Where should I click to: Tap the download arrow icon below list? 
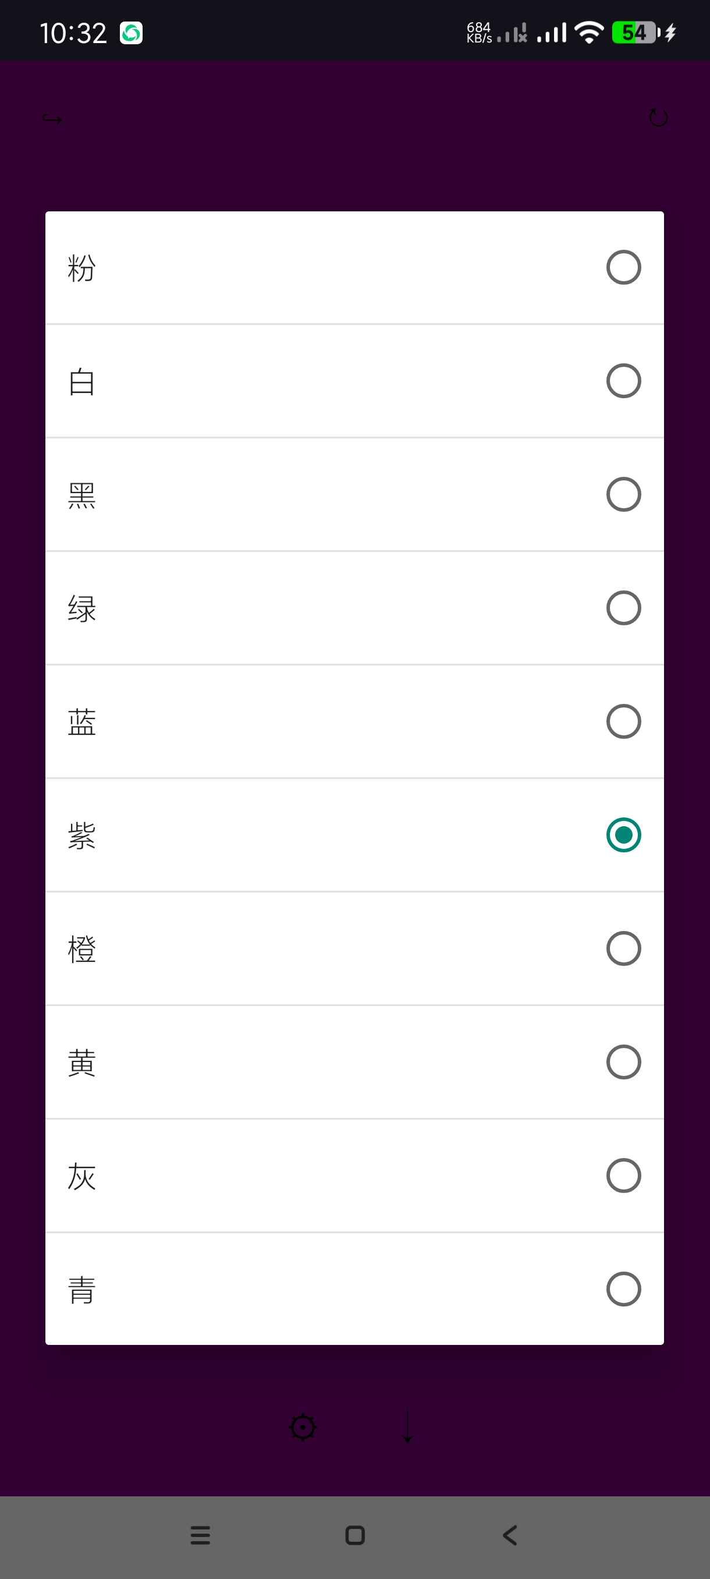tap(407, 1428)
